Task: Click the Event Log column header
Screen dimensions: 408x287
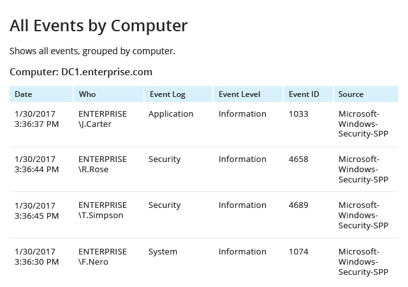Action: coord(178,94)
